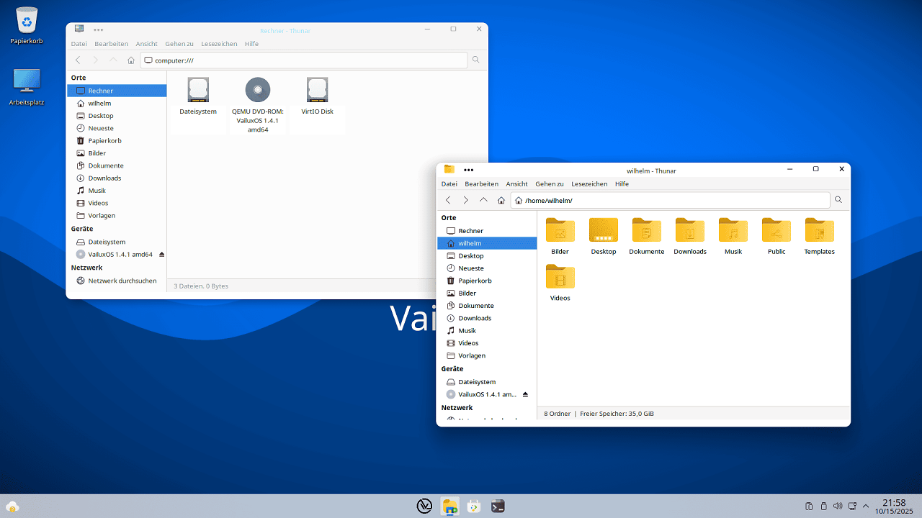922x518 pixels.
Task: Select Vorlagen in wilhelm window sidebar
Action: tap(487, 355)
